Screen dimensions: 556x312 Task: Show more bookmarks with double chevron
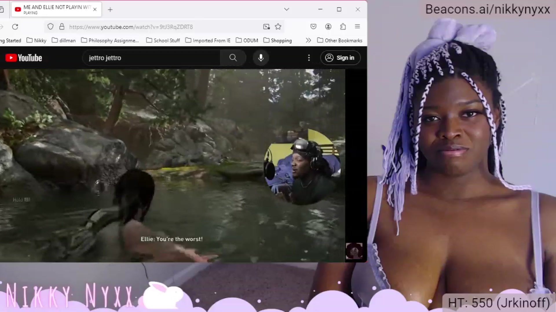point(308,40)
